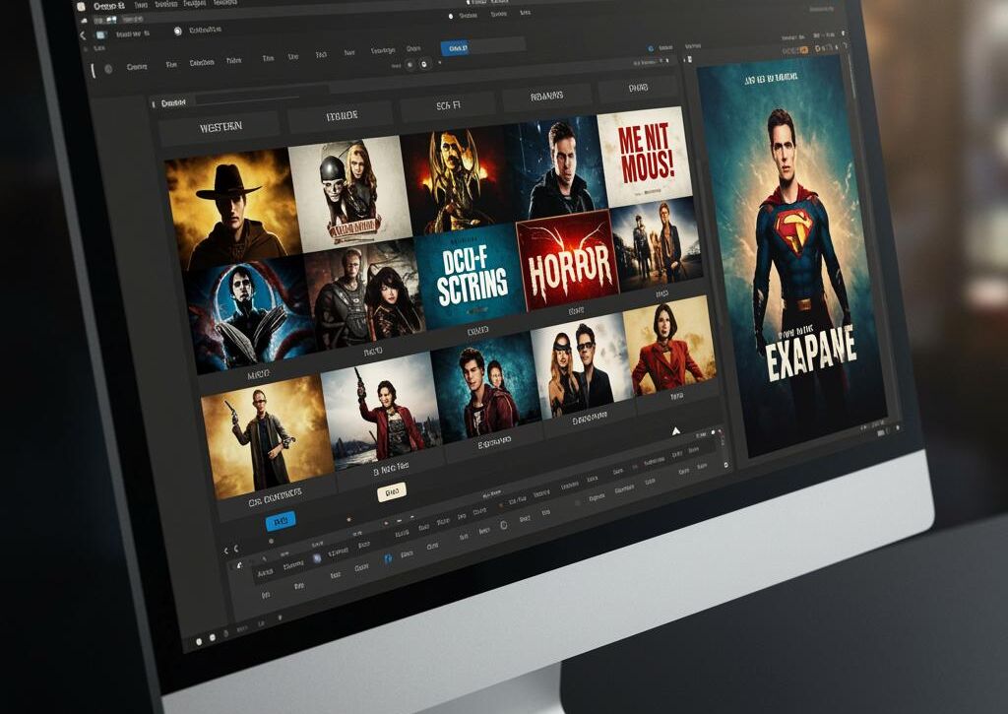Open the teal DCU-F SCTRINS poster

(x=472, y=277)
